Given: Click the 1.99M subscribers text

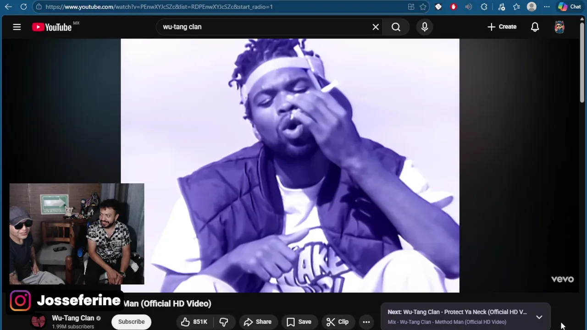Looking at the screenshot, I should click(x=73, y=326).
